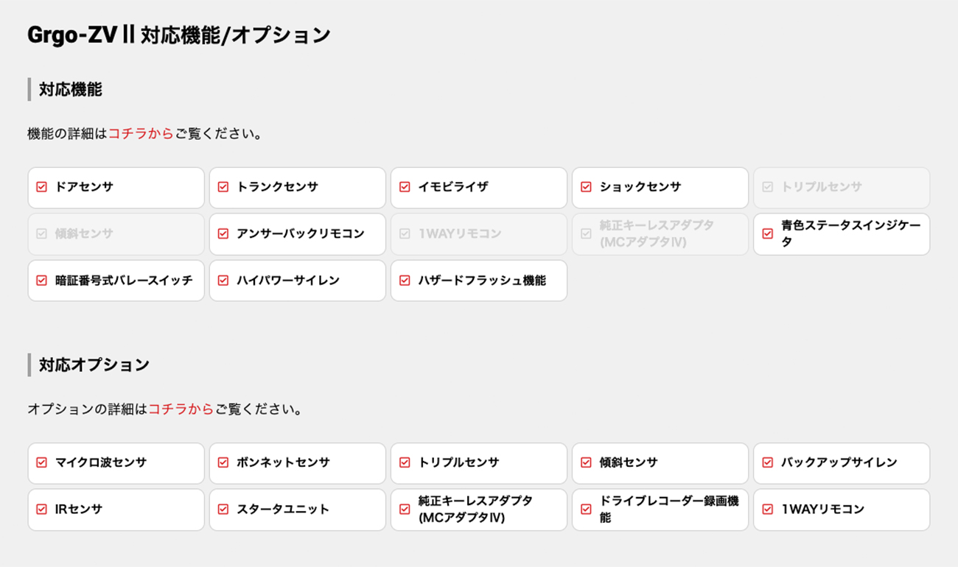The height and width of the screenshot is (567, 958).
Task: Click the ハザードフラッシュ機能 check icon
Action: [404, 281]
